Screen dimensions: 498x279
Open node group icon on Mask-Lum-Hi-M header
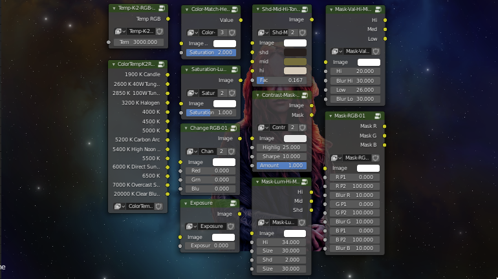tap(305, 181)
